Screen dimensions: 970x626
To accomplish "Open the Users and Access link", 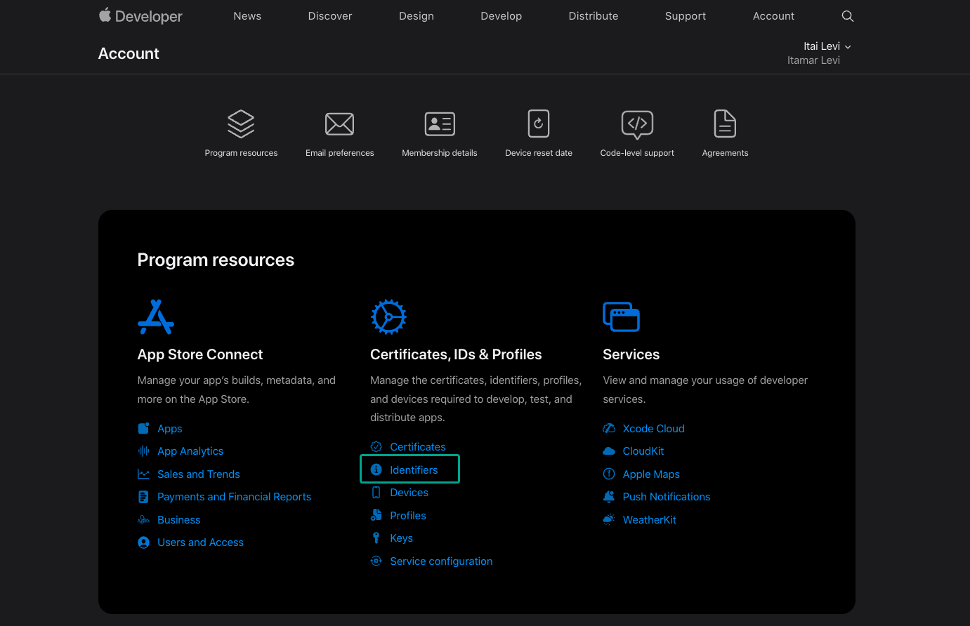I will click(x=201, y=542).
